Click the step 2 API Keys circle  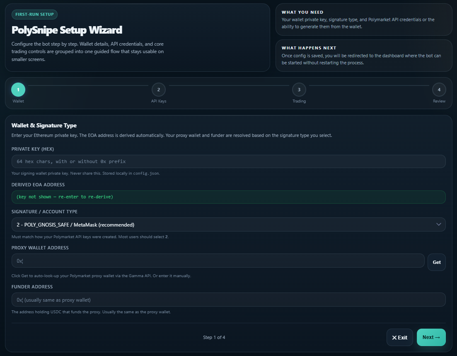point(159,89)
